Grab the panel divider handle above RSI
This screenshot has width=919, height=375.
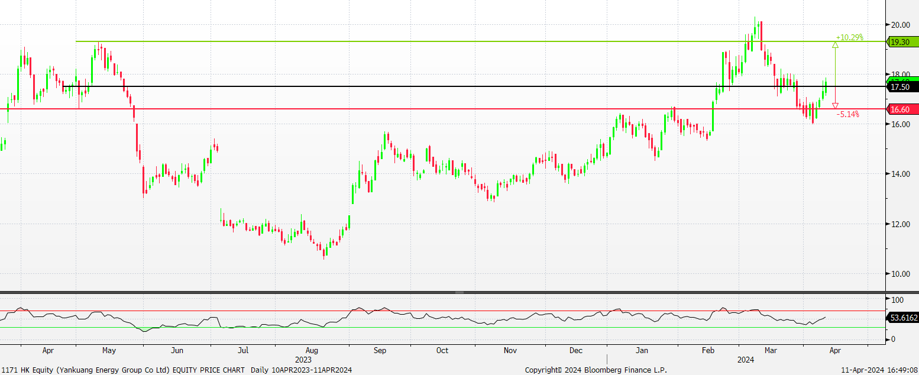click(x=459, y=292)
